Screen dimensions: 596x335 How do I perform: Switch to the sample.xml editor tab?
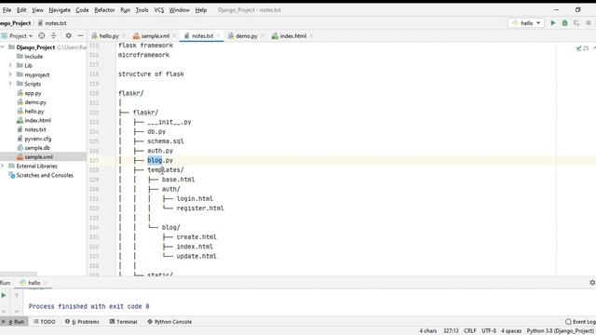pyautogui.click(x=156, y=36)
